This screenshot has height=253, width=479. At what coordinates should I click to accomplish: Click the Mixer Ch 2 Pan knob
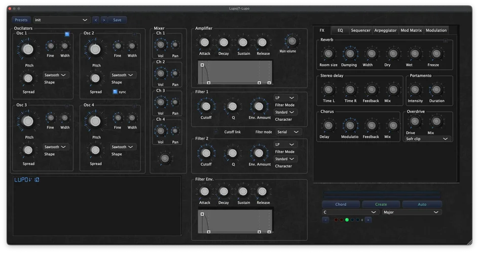(x=175, y=73)
